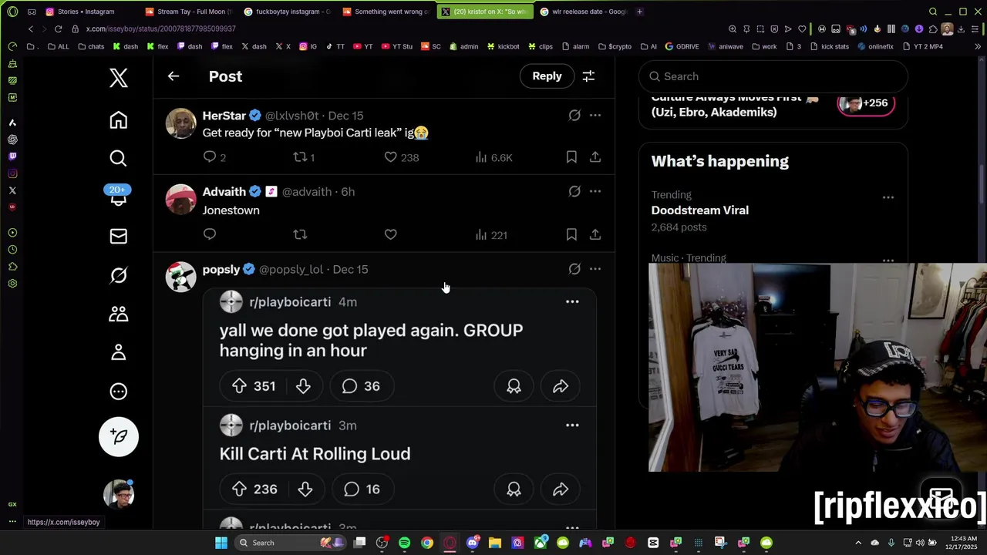987x555 pixels.
Task: Click HerStar's profile avatar
Action: coord(181,123)
